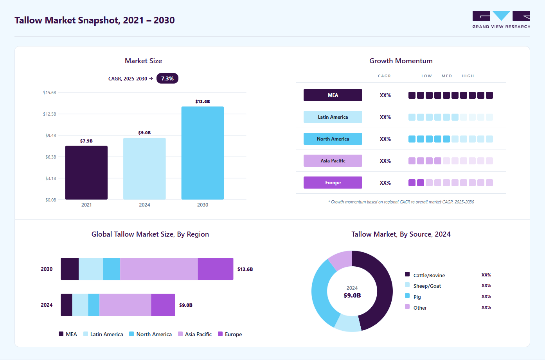Click the Latin America momentum indicator row
The image size is (545, 360).
[451, 117]
